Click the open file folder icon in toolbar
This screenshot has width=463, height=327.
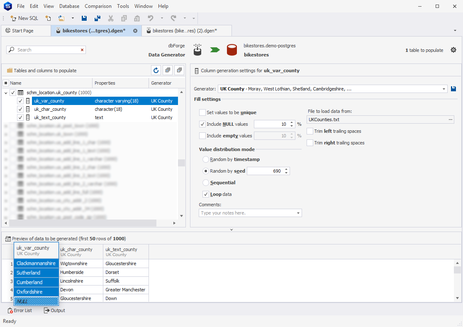[61, 18]
